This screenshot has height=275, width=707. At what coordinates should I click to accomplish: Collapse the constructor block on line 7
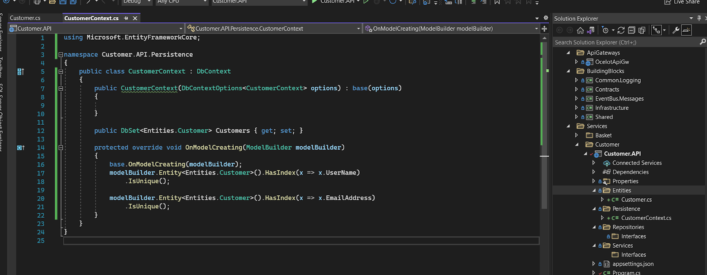tap(61, 89)
